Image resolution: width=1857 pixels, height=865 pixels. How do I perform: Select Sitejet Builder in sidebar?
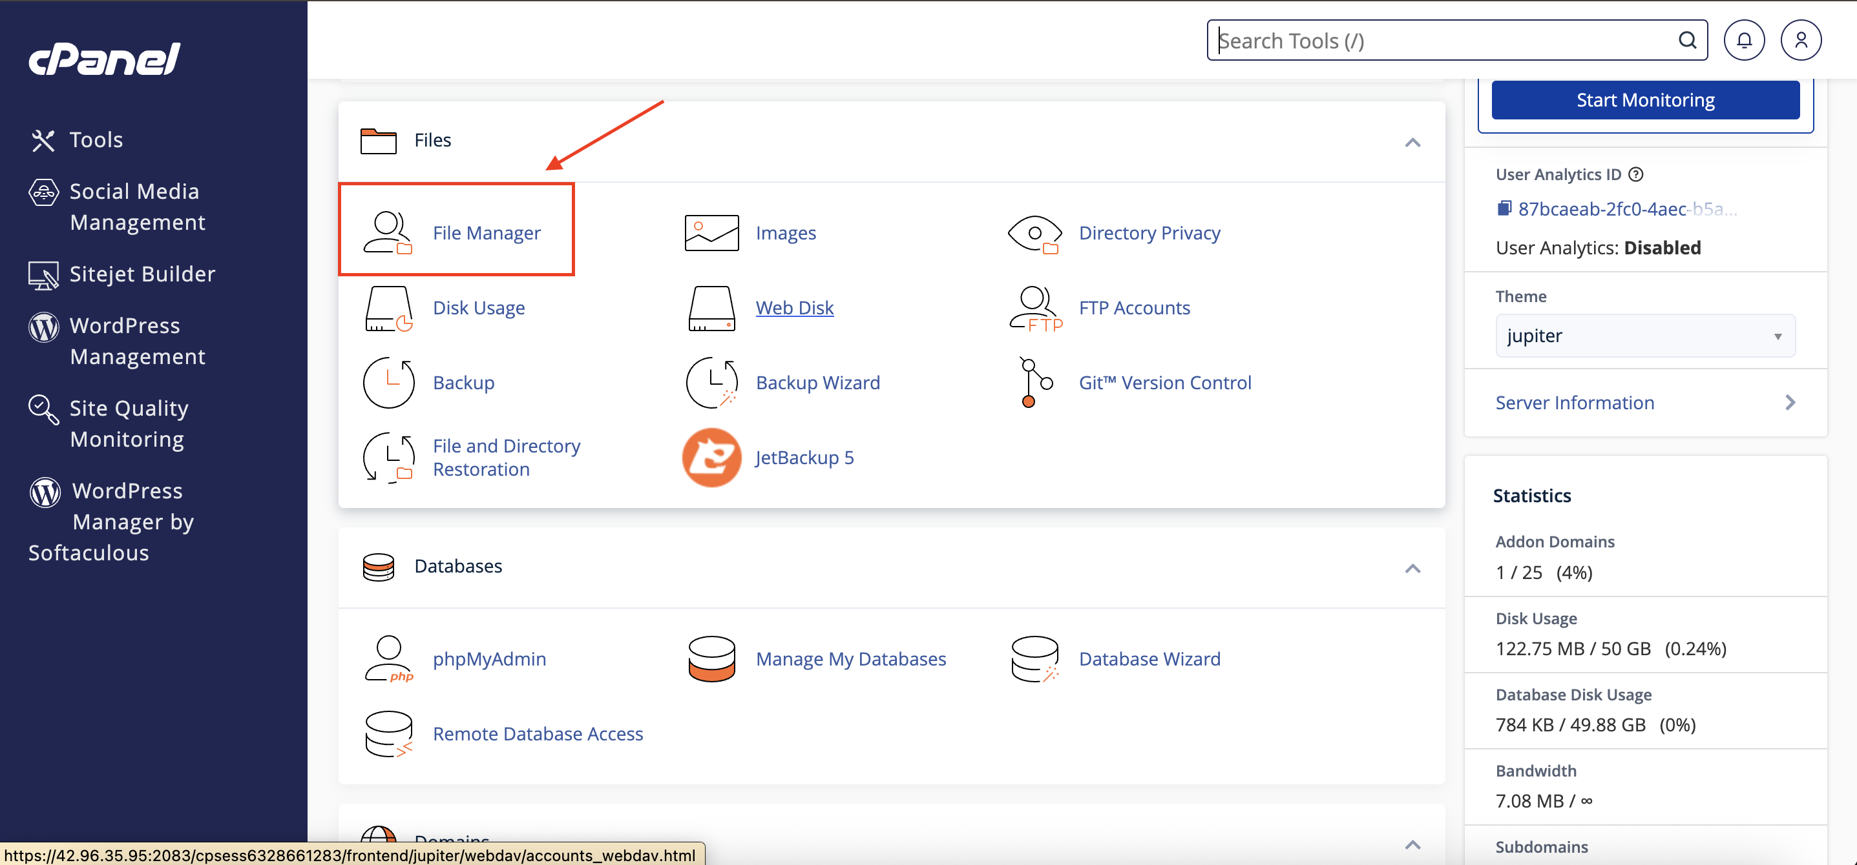(142, 274)
